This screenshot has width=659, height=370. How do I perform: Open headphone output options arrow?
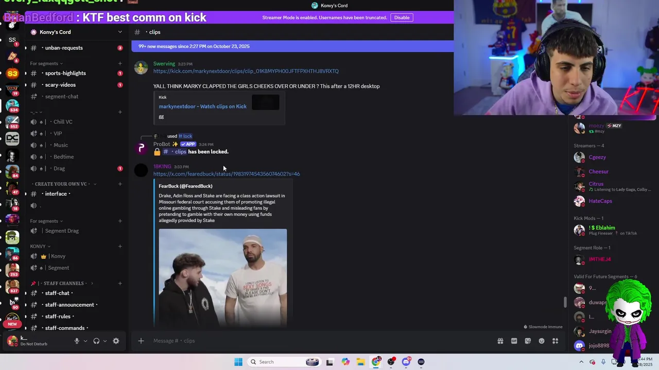[105, 341]
